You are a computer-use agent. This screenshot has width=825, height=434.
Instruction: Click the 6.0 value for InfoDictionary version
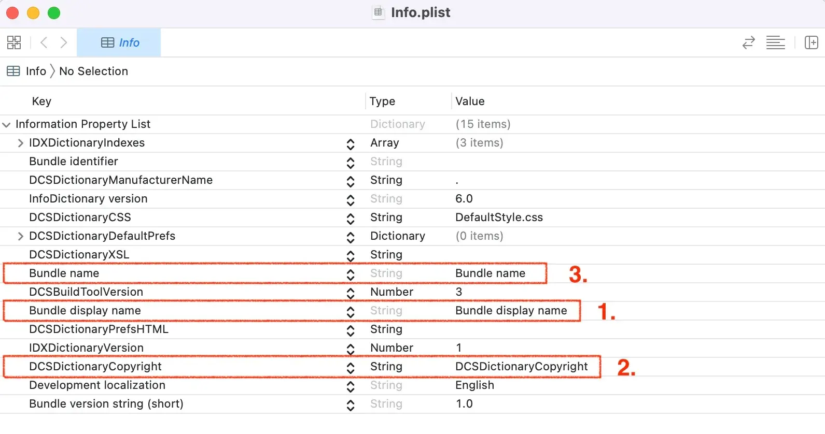coord(464,199)
